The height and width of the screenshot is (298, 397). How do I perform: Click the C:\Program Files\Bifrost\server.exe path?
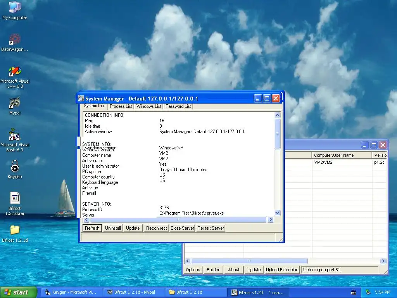192,213
